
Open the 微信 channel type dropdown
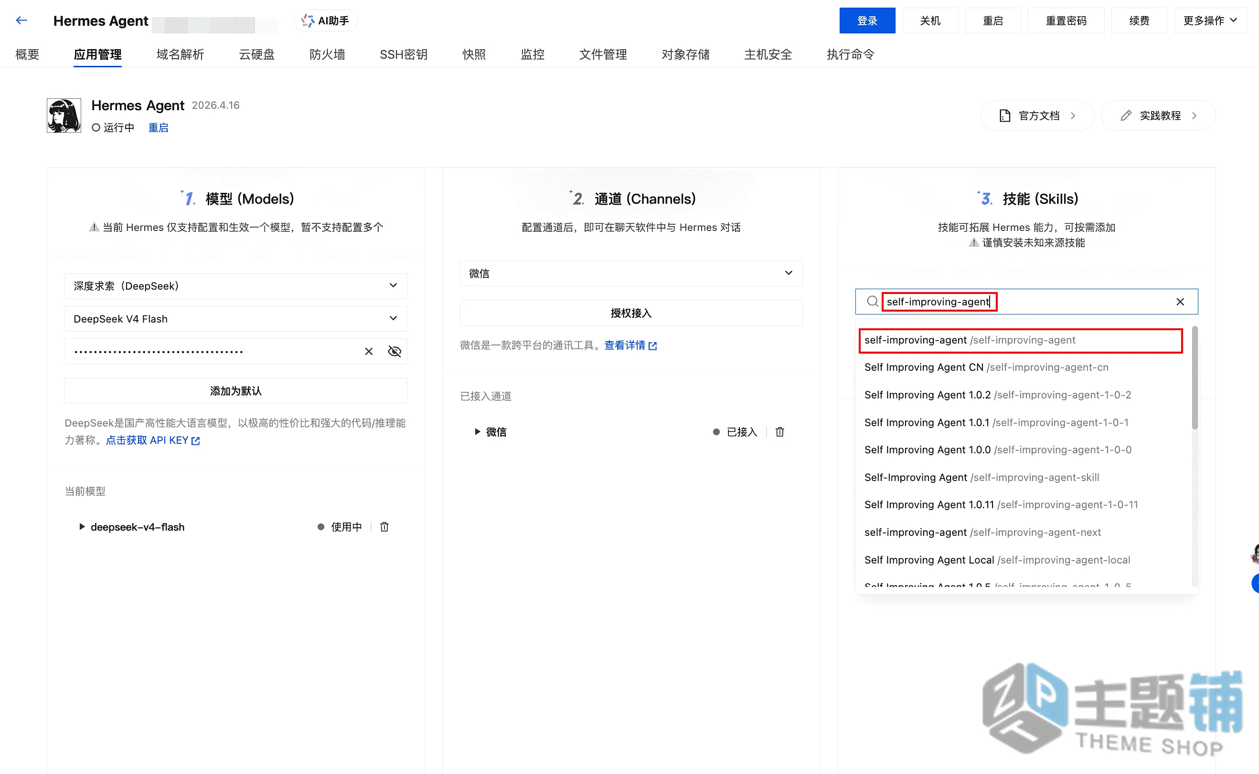point(631,273)
